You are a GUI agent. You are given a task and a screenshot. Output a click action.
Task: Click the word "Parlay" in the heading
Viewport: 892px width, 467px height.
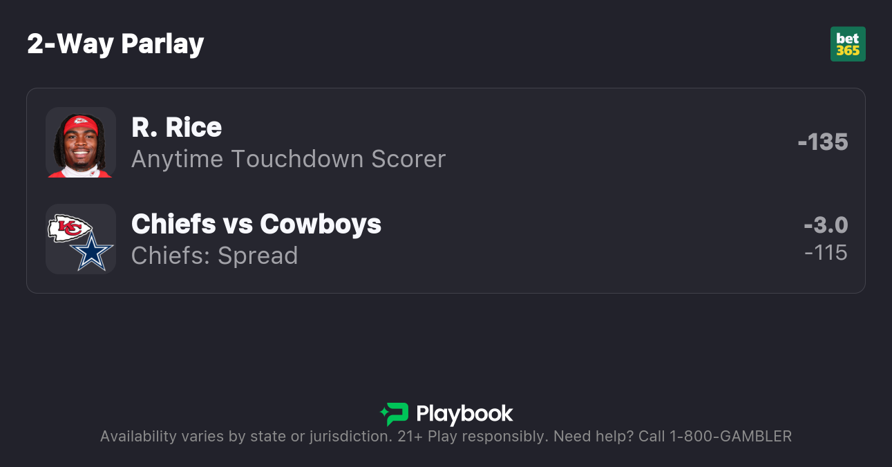162,44
